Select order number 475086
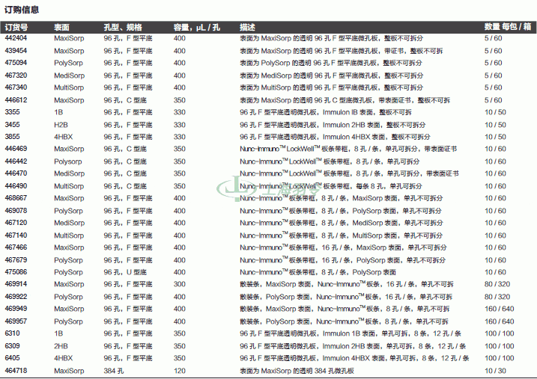 click(x=16, y=272)
